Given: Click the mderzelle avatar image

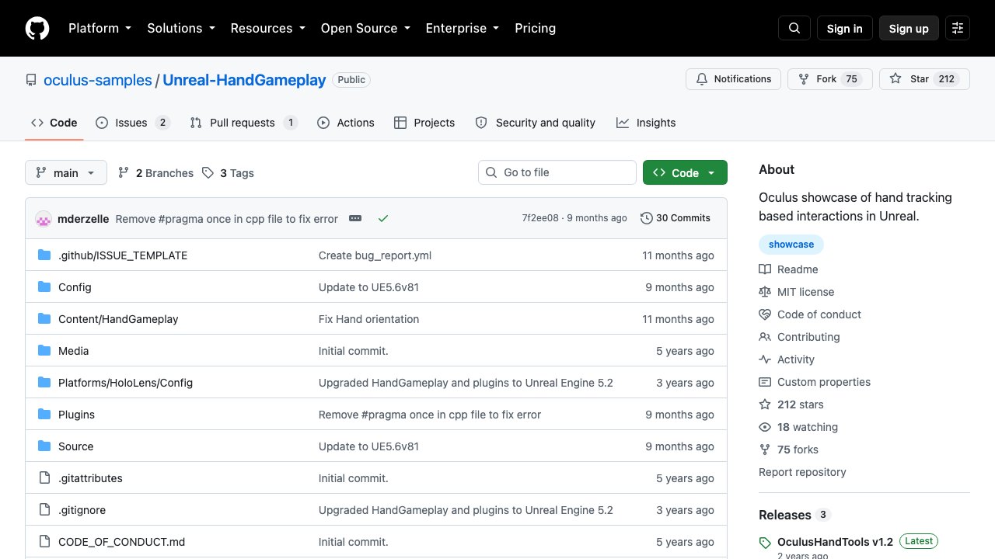Looking at the screenshot, I should click(44, 219).
